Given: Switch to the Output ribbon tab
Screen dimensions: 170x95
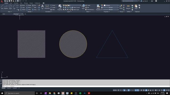Looking at the screenshot, I should pos(31,3).
